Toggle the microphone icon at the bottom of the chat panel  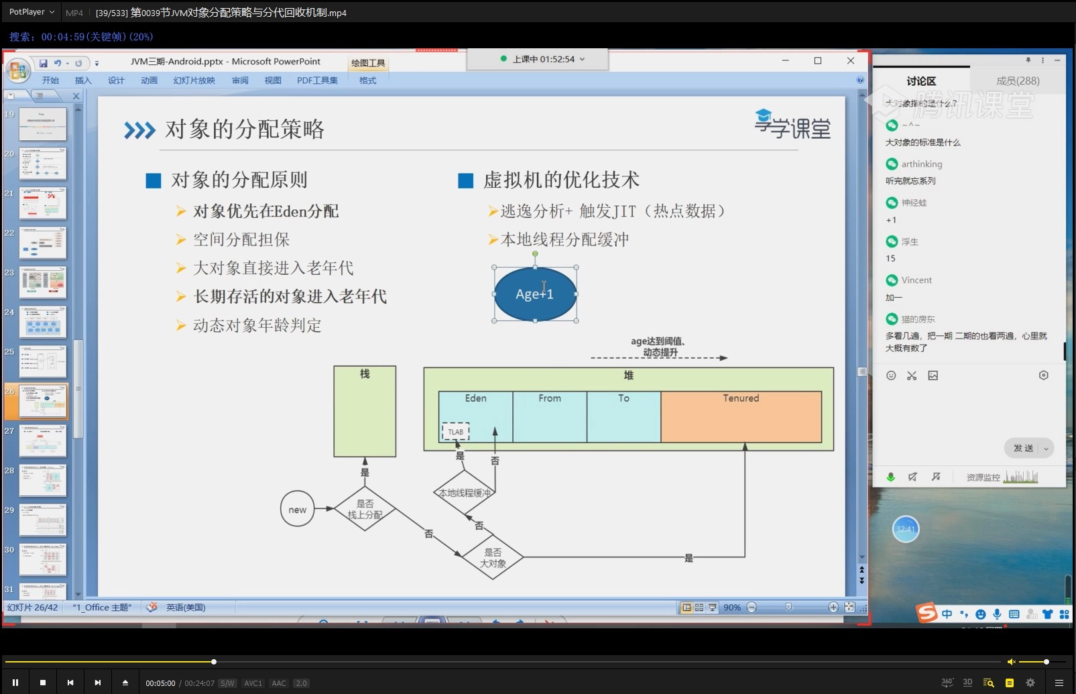[x=891, y=477]
